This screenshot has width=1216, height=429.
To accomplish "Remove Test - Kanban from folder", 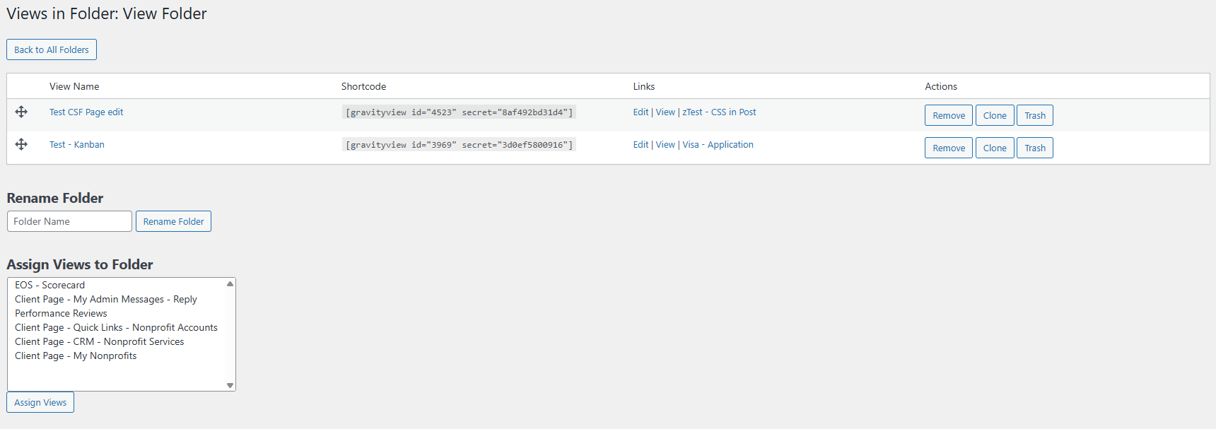I will 948,148.
